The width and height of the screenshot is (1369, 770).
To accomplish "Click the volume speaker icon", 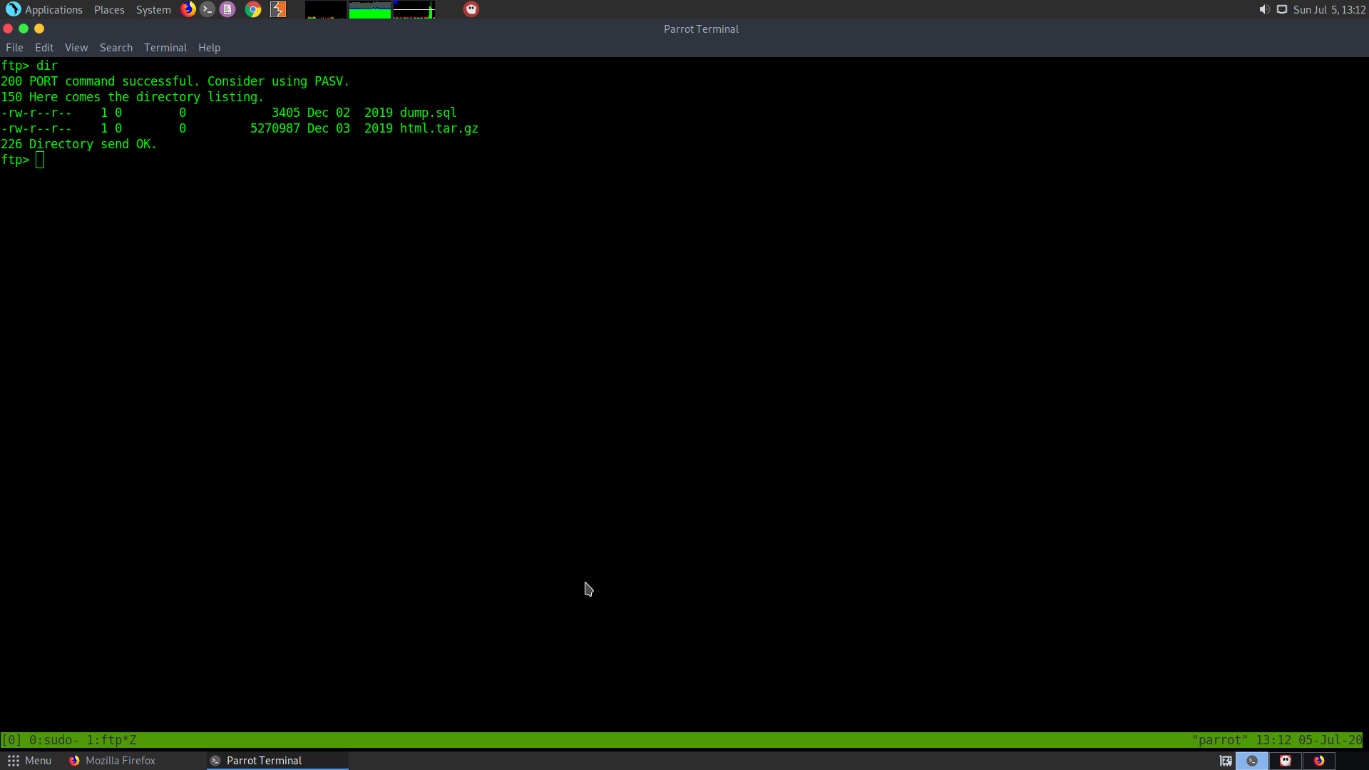I will (1264, 9).
